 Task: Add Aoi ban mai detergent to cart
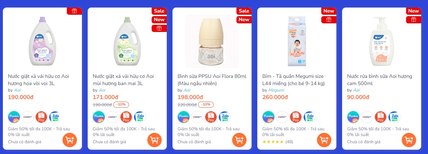tap(155, 140)
